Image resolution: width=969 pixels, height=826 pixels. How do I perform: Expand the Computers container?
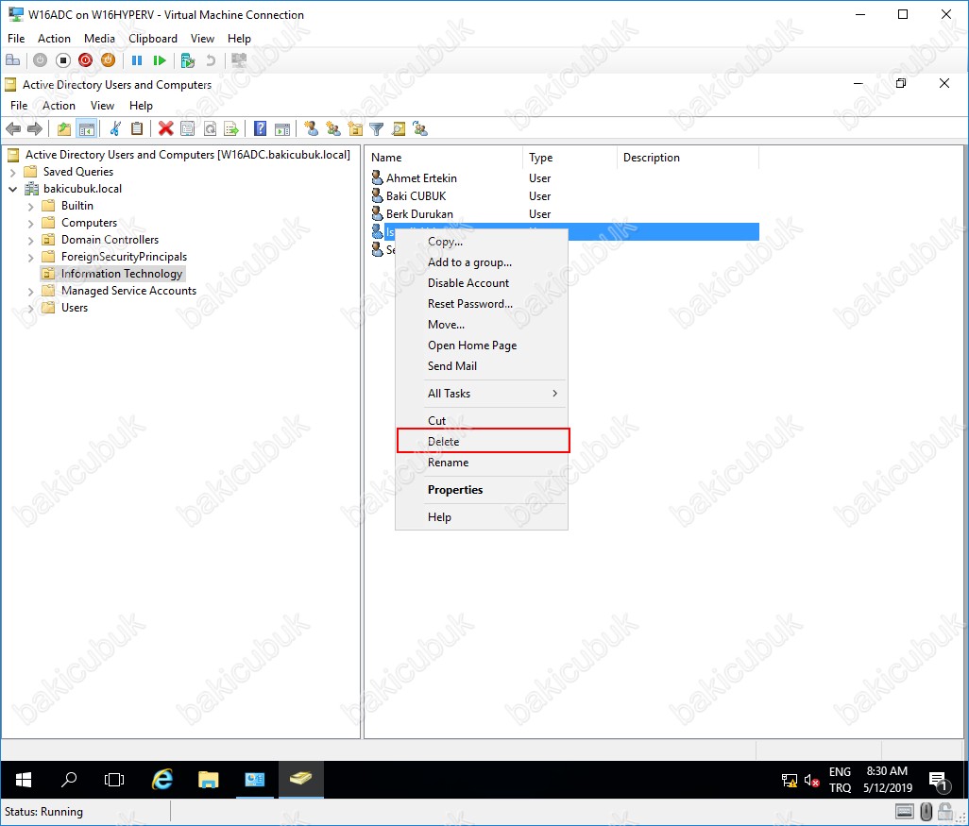[x=31, y=223]
